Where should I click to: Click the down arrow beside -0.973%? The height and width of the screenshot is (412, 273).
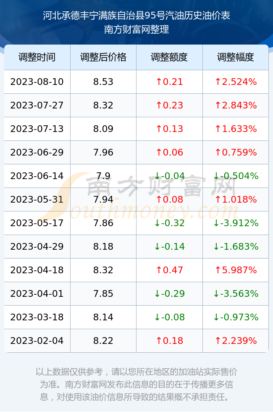tap(216, 317)
